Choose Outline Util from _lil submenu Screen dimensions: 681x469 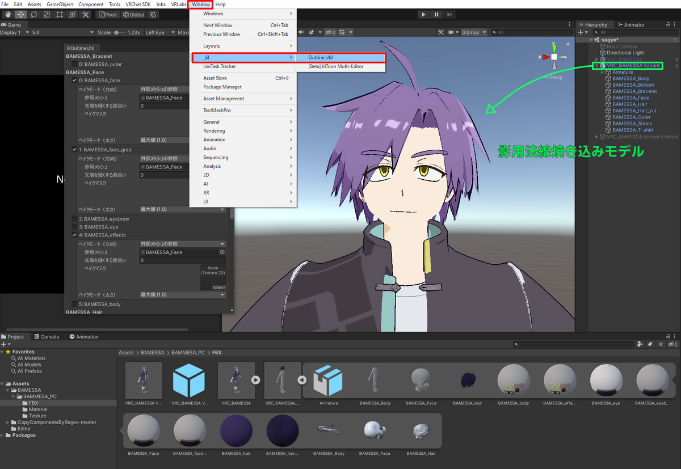coord(340,57)
